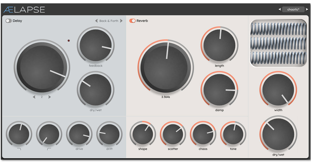Image resolution: width=311 pixels, height=163 pixels.
Task: Switch to the next delay mode
Action: pyautogui.click(x=121, y=21)
